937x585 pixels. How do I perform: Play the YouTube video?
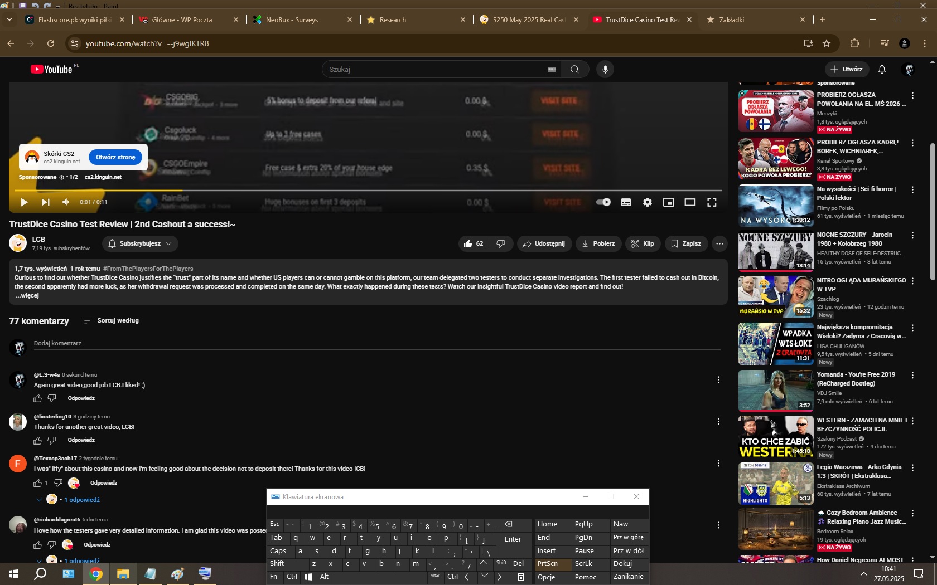[x=24, y=202]
